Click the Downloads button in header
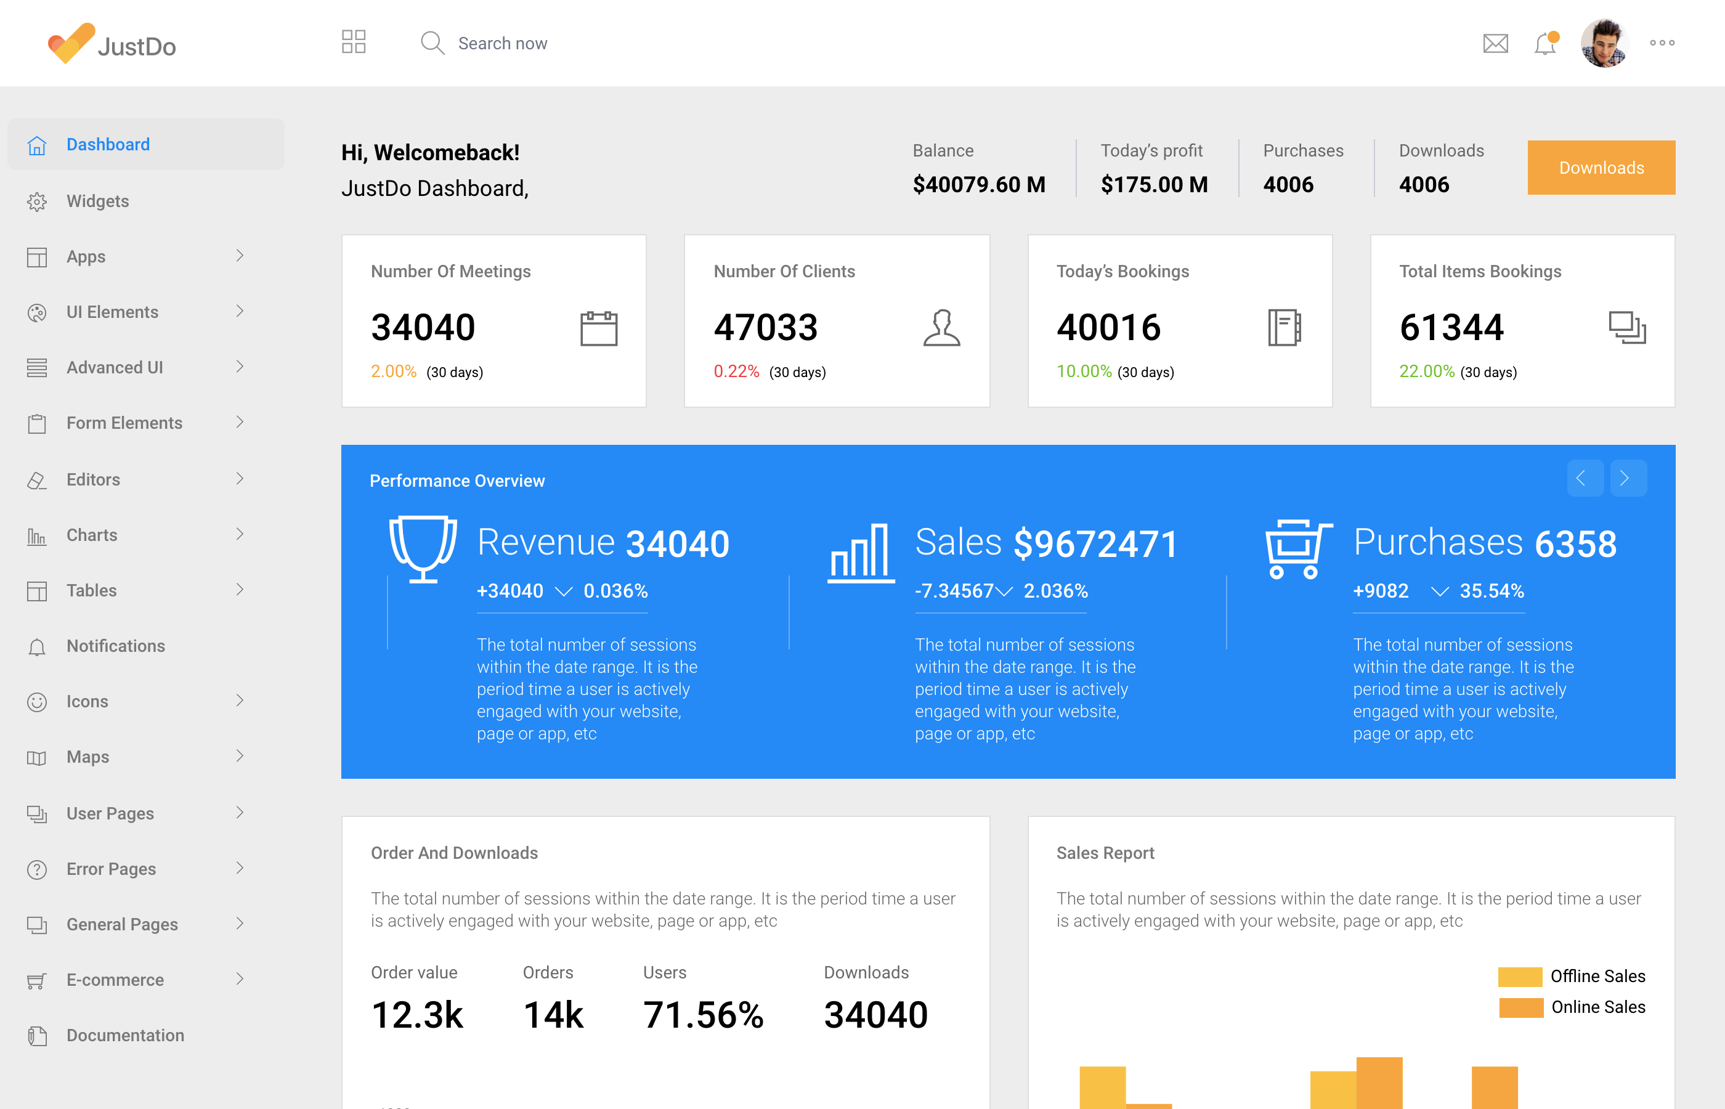The image size is (1725, 1109). click(1601, 167)
